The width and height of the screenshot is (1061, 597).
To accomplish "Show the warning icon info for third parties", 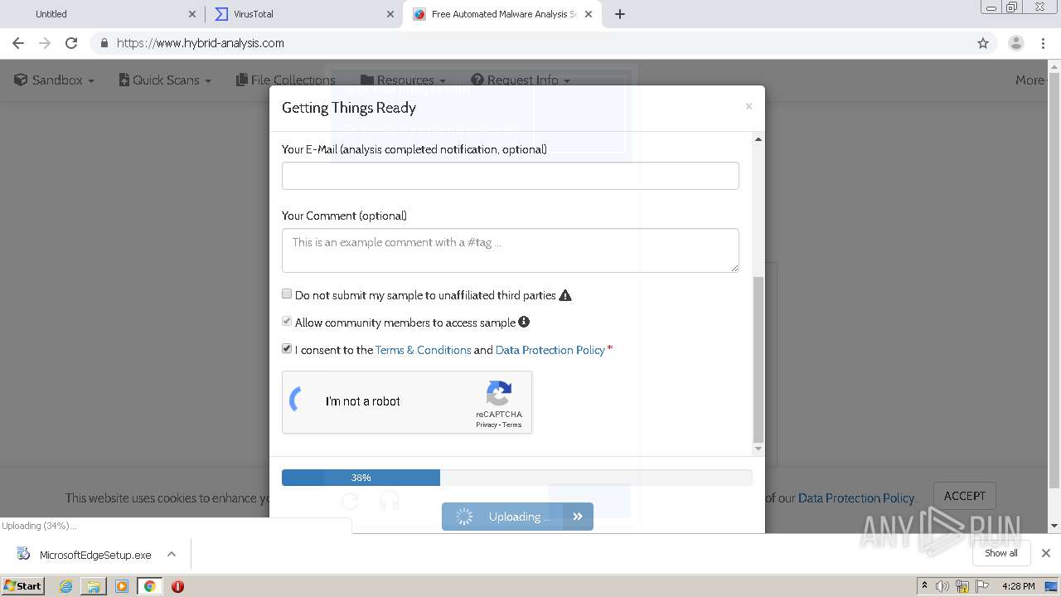I will pyautogui.click(x=565, y=295).
